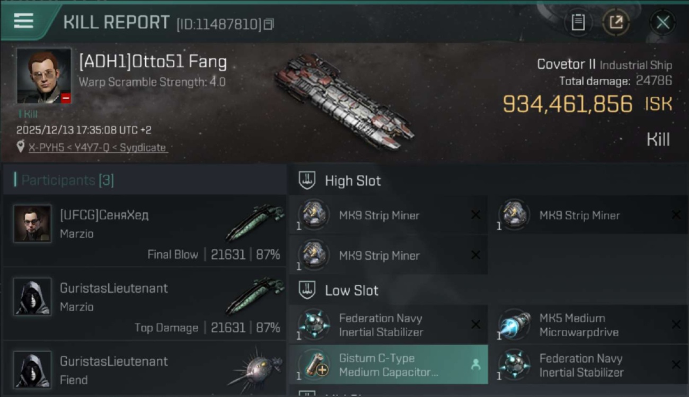The image size is (689, 397).
Task: Copy the kill report ID icon
Action: [x=269, y=24]
